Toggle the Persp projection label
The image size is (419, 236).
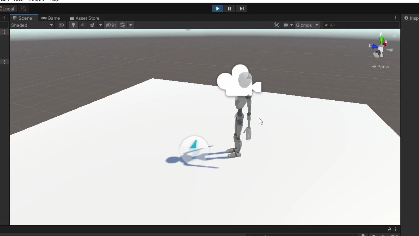click(x=381, y=67)
